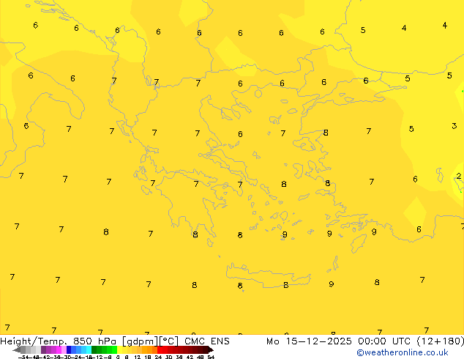
Task: Click the '(12+180)' forecast run text
Action: pos(441,341)
